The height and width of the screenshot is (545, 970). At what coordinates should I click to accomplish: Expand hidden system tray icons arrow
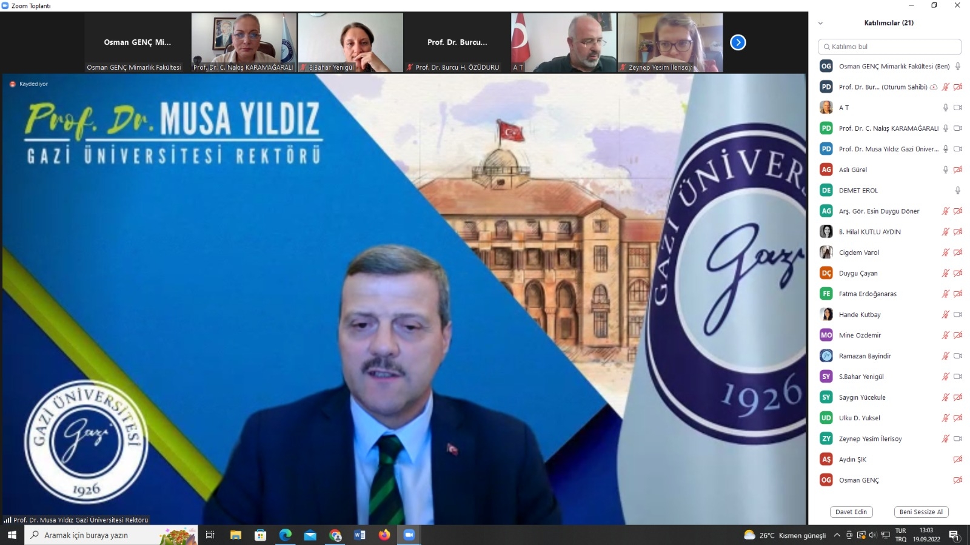pyautogui.click(x=837, y=535)
